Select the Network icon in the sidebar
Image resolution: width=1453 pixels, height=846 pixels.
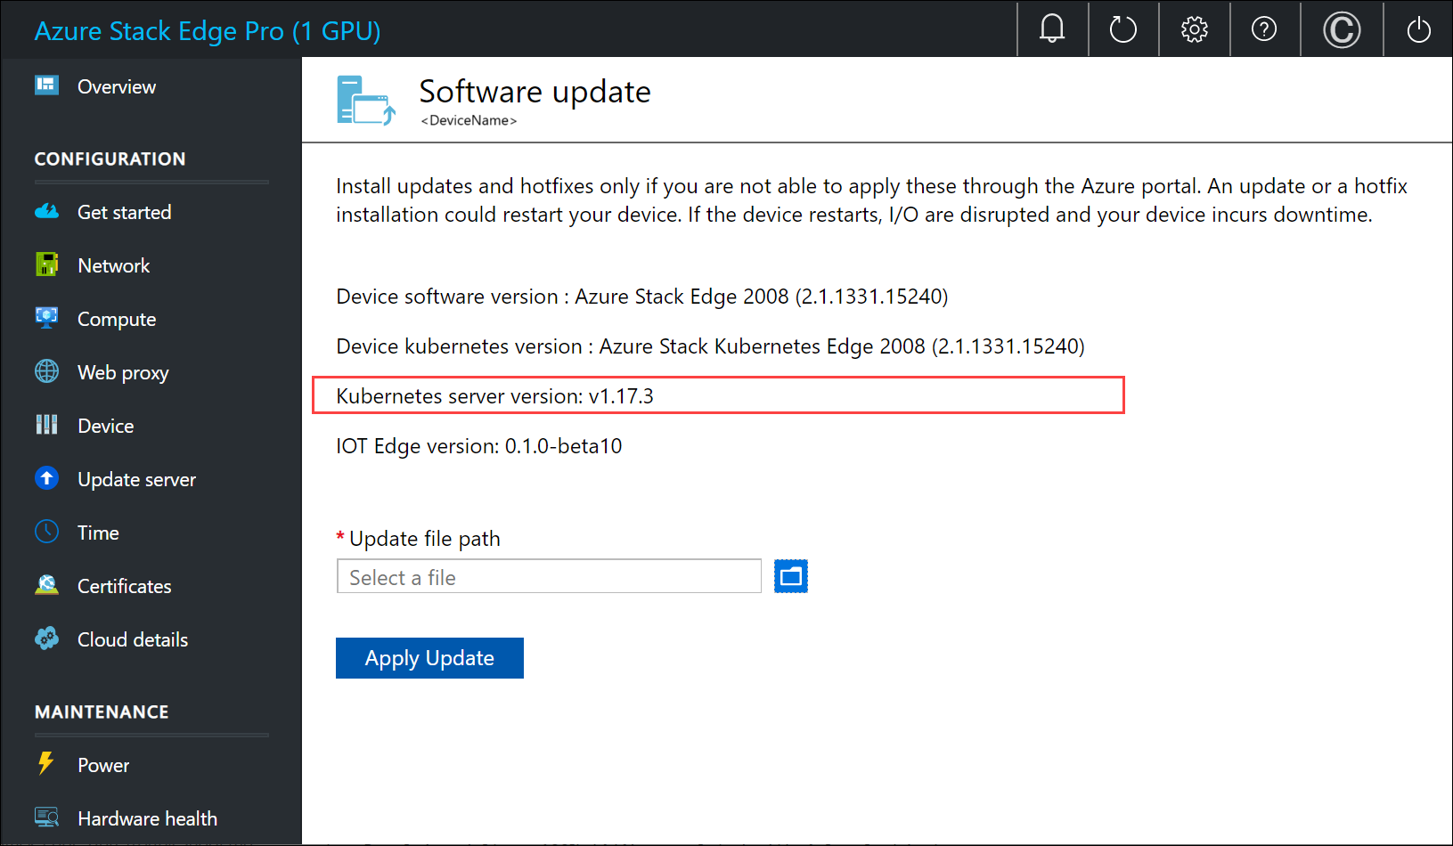click(x=46, y=264)
